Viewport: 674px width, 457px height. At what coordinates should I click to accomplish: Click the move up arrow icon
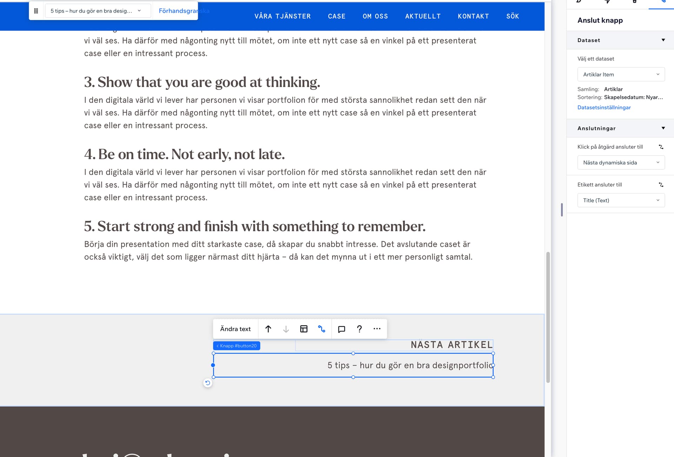point(268,329)
